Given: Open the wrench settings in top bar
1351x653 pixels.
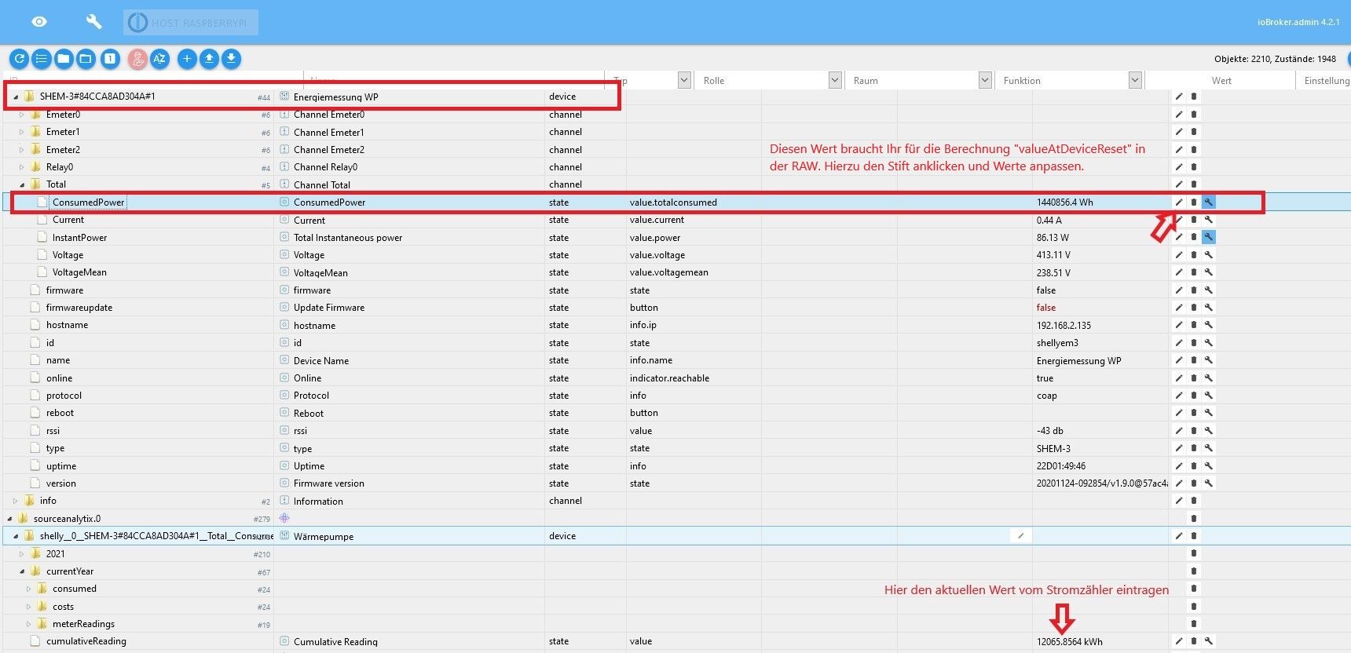Looking at the screenshot, I should (x=93, y=22).
